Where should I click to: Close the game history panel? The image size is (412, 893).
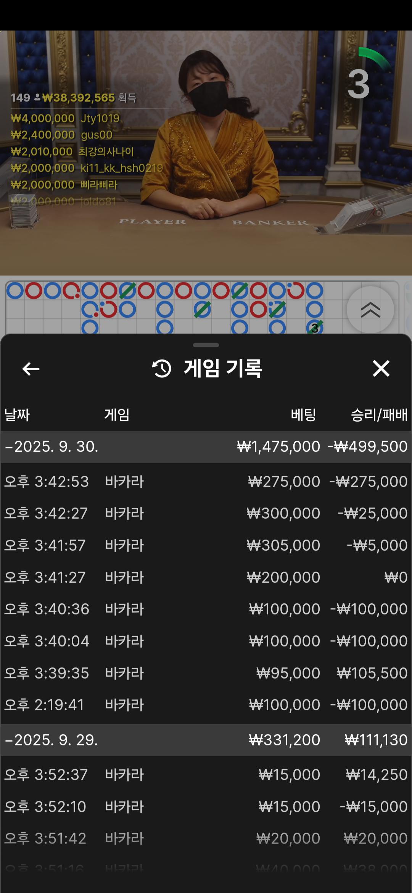381,369
